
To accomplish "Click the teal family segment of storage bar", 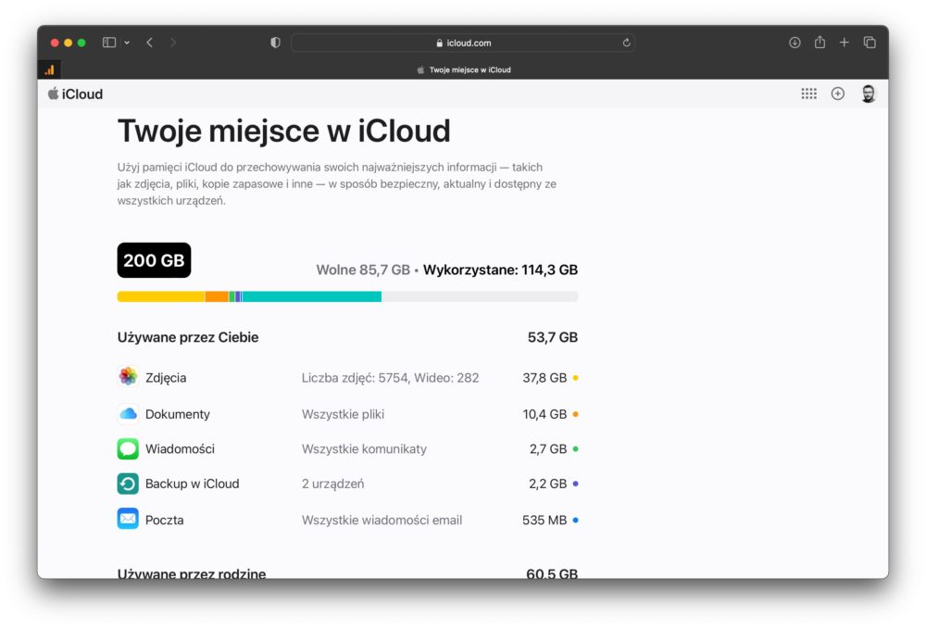I will [312, 296].
